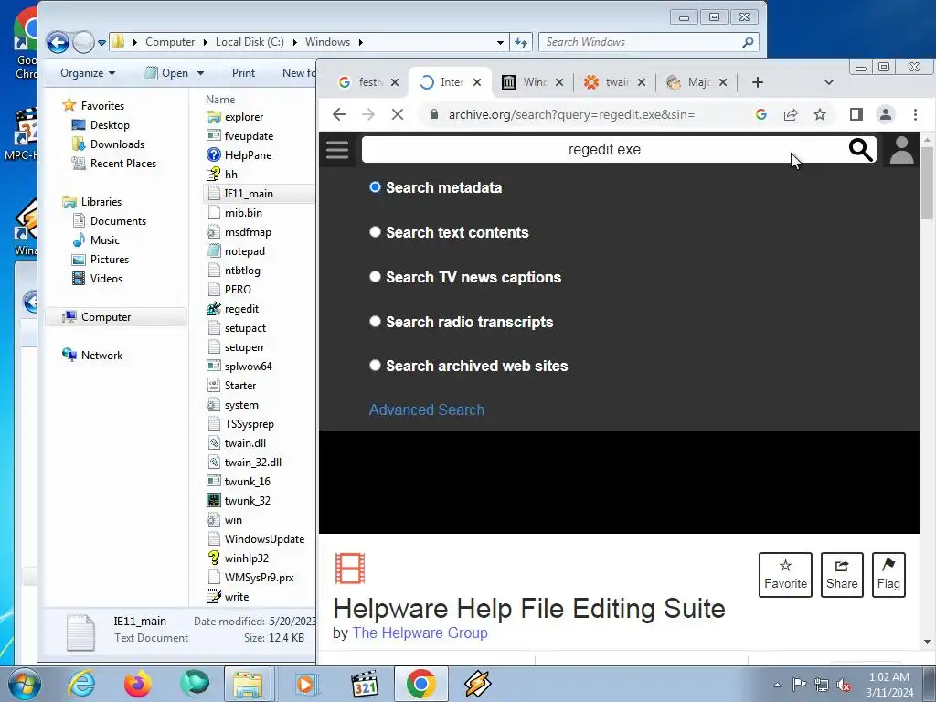The image size is (936, 702).
Task: Click the muted volume tray icon
Action: click(844, 685)
